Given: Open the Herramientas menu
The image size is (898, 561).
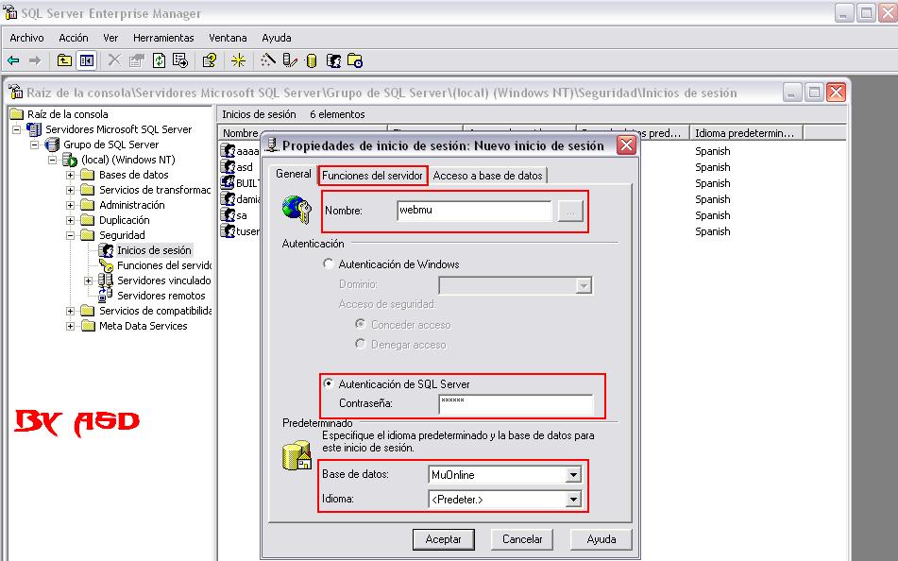Looking at the screenshot, I should pos(163,38).
